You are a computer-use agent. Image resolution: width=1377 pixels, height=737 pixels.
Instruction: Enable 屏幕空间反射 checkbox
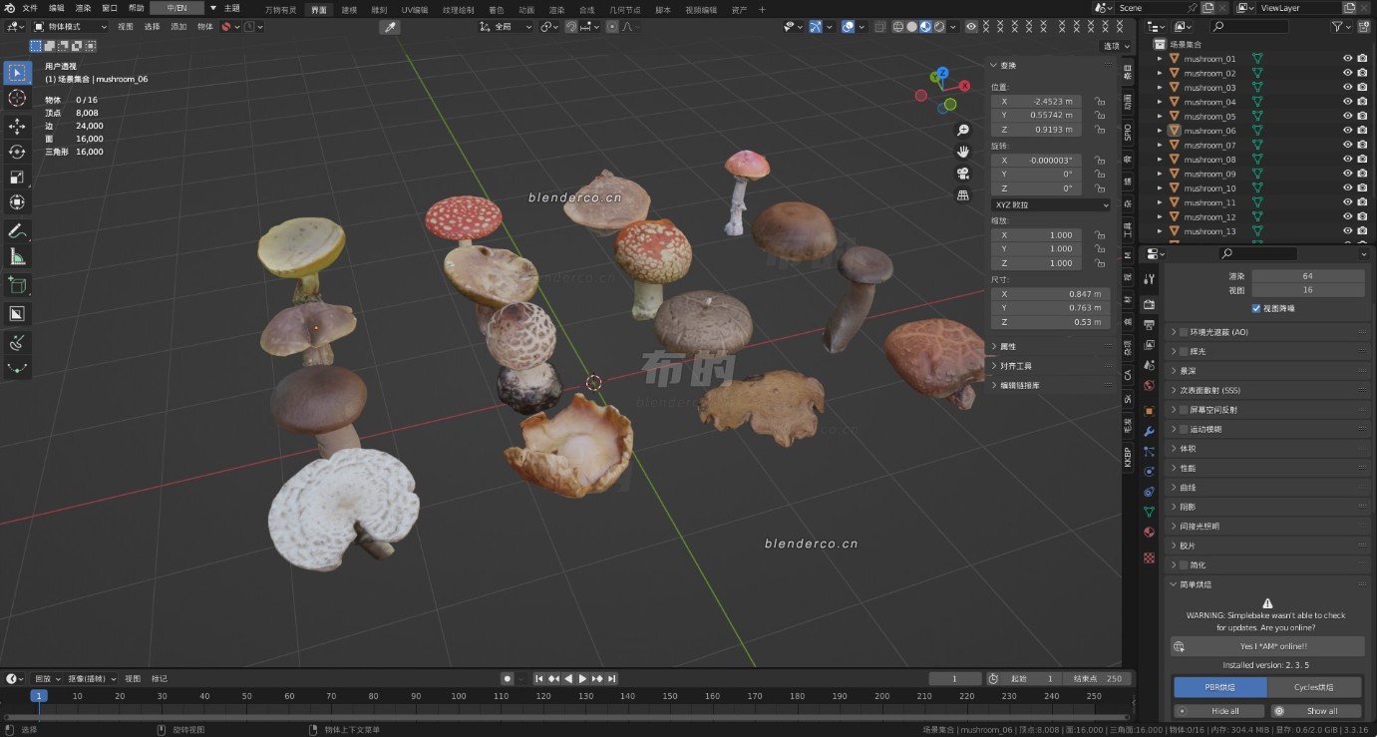[1184, 410]
